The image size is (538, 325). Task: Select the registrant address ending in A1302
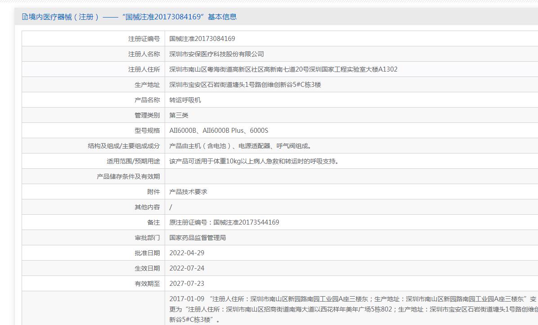(283, 69)
